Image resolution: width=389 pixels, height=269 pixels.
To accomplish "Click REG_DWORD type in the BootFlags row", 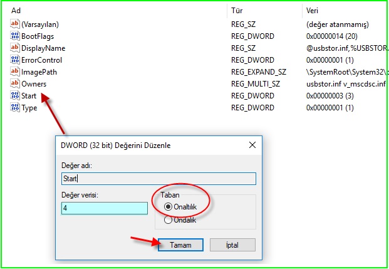I will point(253,36).
